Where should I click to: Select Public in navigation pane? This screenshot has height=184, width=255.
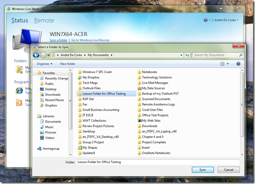pos(47,84)
